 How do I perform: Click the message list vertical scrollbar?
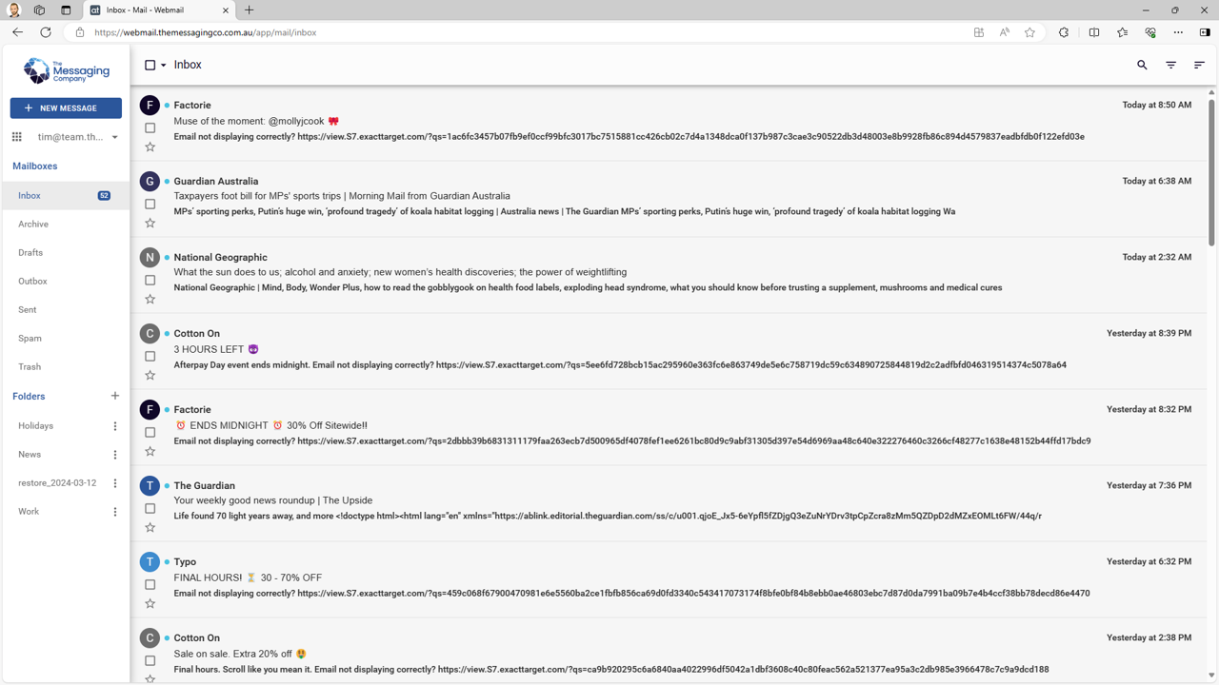[x=1211, y=171]
